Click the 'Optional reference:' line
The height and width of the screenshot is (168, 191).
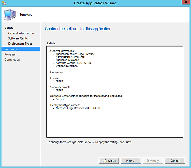point(67,66)
